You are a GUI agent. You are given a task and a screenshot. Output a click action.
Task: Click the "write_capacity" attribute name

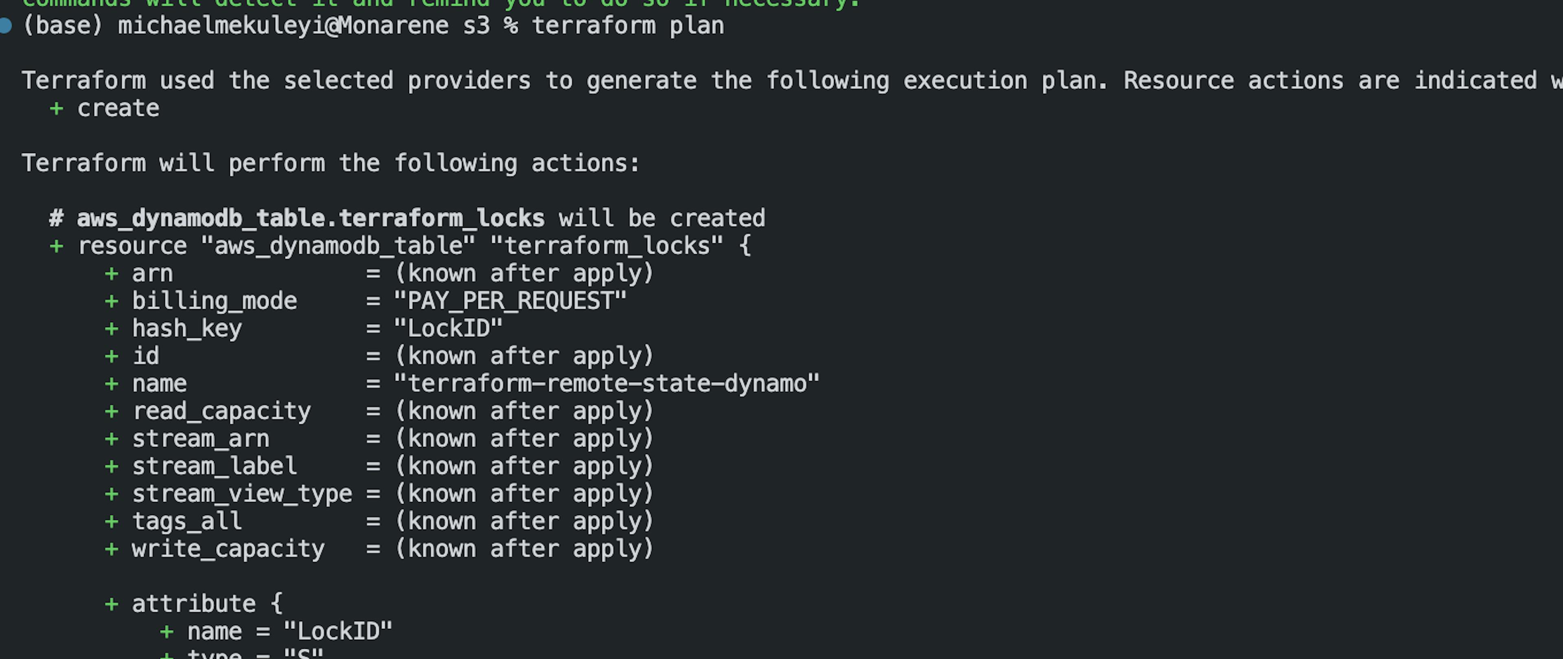coord(228,549)
